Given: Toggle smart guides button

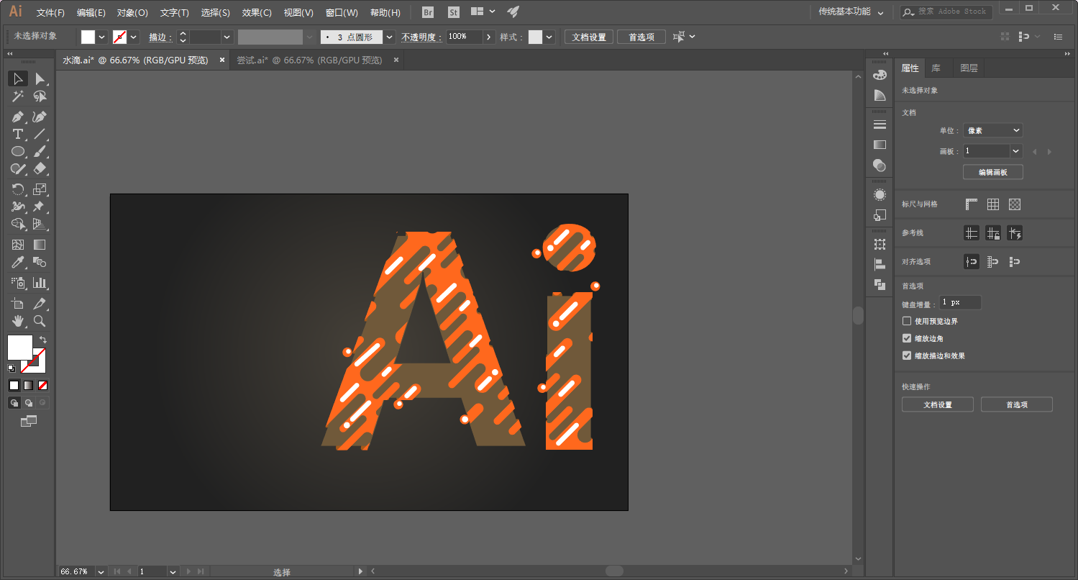Looking at the screenshot, I should pos(1015,233).
